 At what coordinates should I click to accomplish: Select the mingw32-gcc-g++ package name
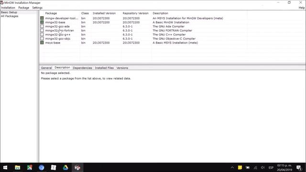tap(58, 34)
